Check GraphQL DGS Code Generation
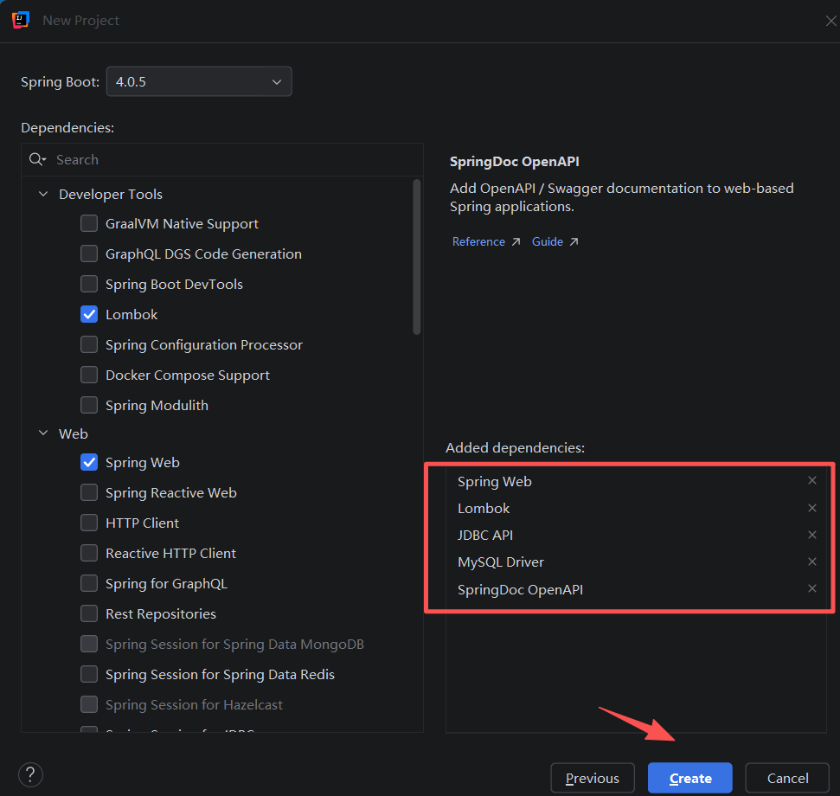Image resolution: width=840 pixels, height=796 pixels. pyautogui.click(x=89, y=254)
